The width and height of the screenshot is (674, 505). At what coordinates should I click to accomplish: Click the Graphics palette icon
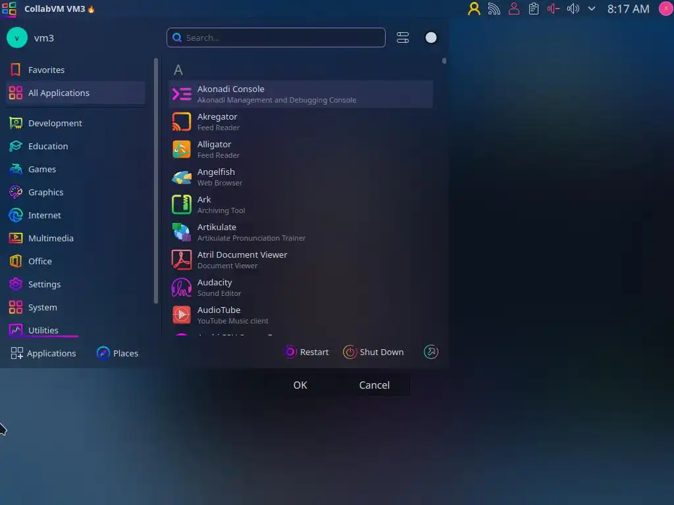click(16, 192)
